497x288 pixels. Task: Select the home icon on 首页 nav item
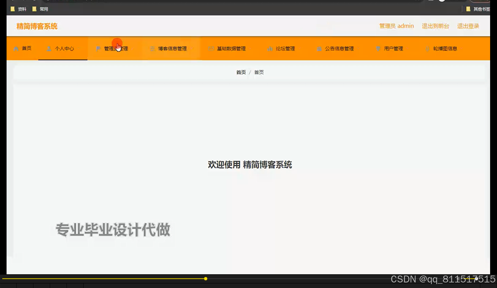tap(16, 48)
